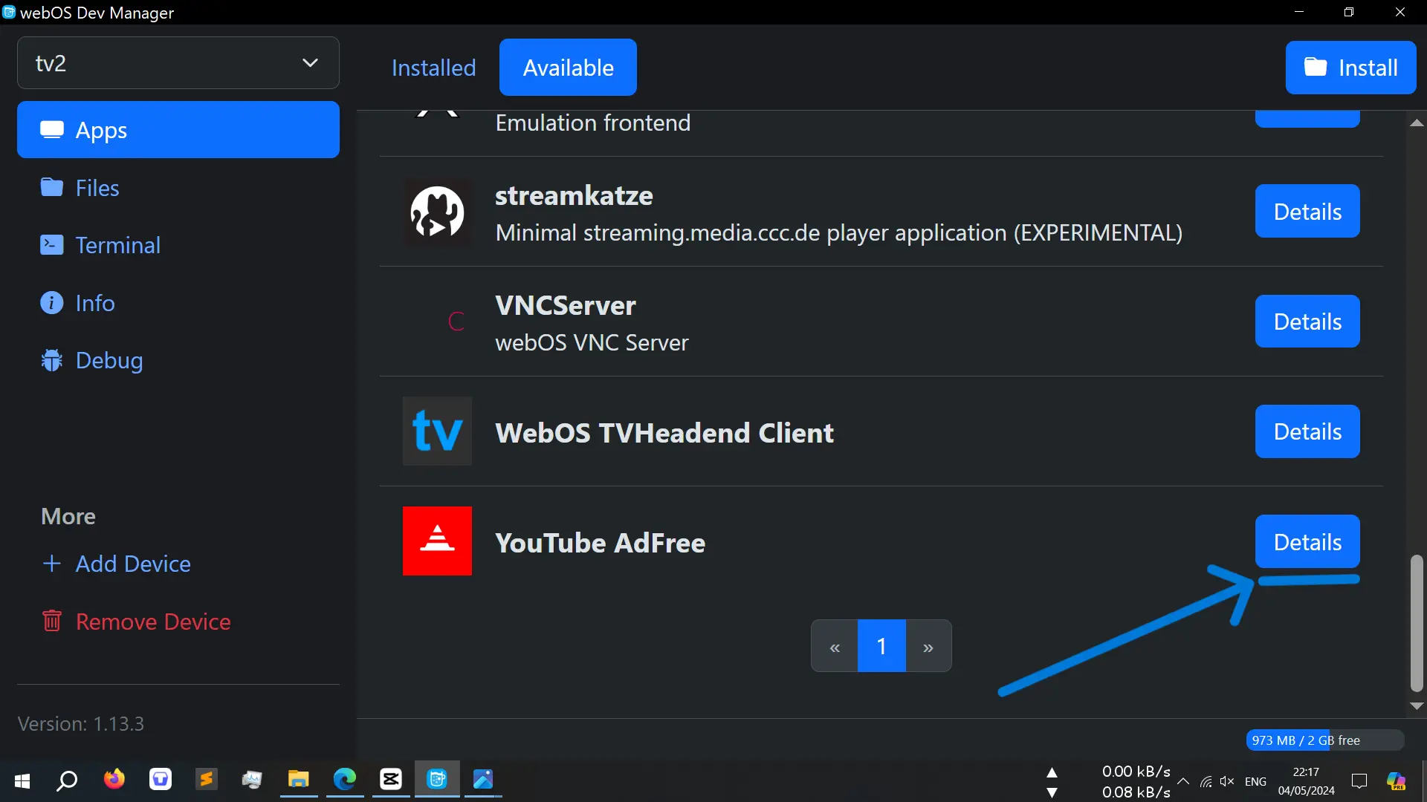Click the TVHeadend tv logo icon
Screen dimensions: 1427x802
(437, 431)
